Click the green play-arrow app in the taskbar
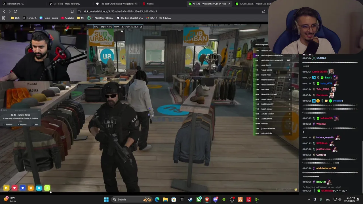Viewport: 363px width, 204px height. coord(257,199)
